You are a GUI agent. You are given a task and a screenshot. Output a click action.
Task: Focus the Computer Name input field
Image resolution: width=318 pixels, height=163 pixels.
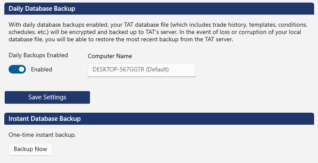141,70
